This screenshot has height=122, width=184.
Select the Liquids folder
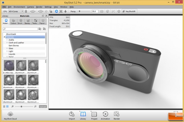[12, 54]
